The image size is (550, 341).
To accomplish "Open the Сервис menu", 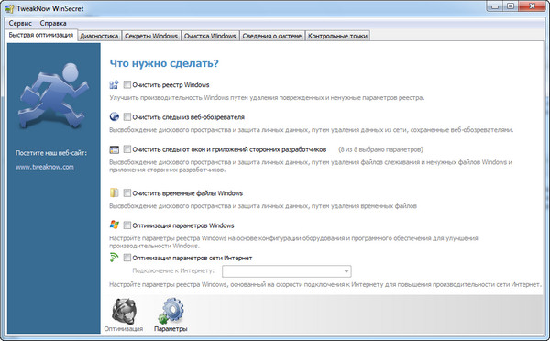I will [20, 23].
